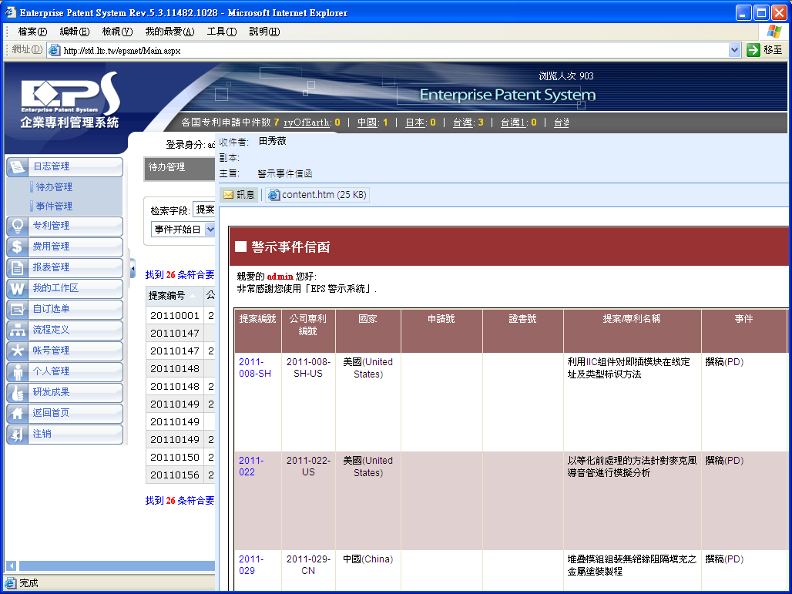Screen dimensions: 792x594
Task: Open proposal link 2011-008-SH
Action: 254,367
